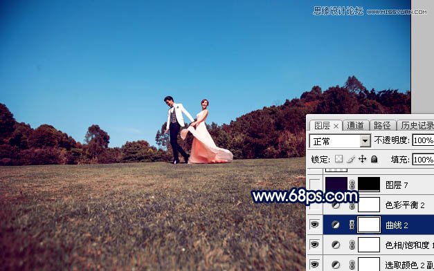The image size is (434, 271).
Task: Close the 图层 tab with its x
Action: coord(336,127)
